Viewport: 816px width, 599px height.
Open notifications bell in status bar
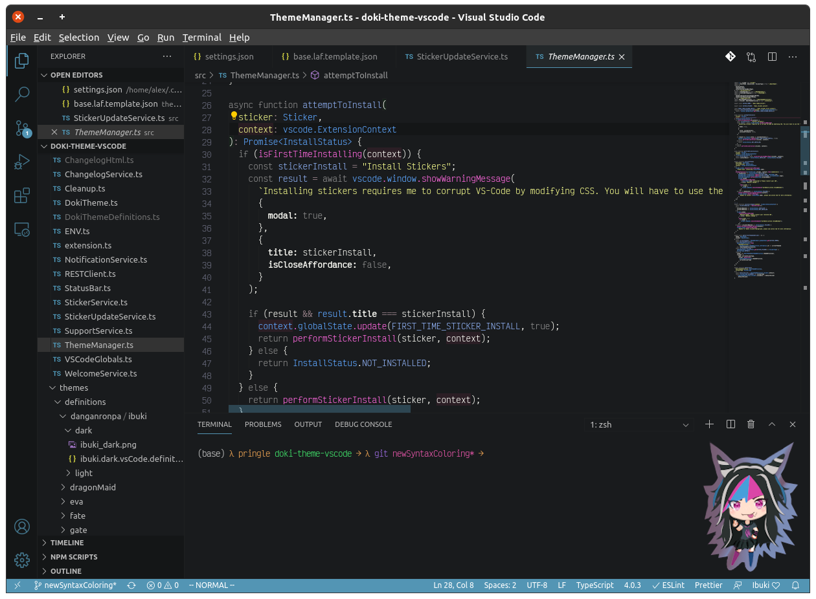click(x=795, y=585)
